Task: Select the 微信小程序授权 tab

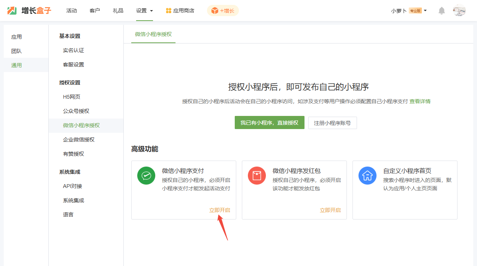Action: 153,34
